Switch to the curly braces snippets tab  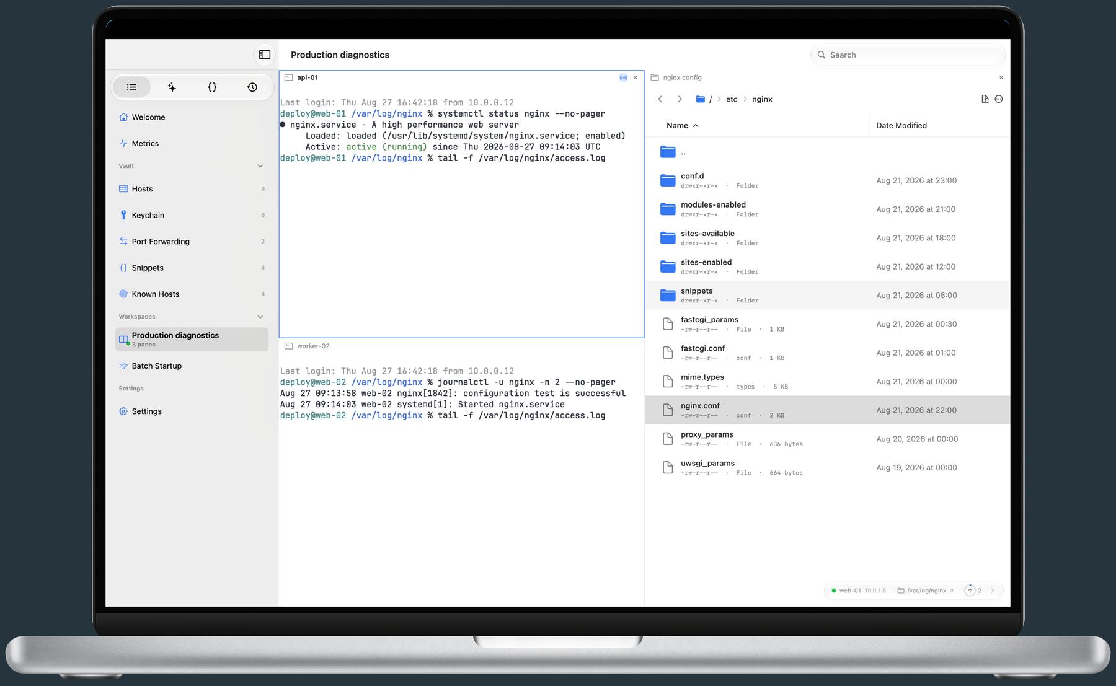(x=212, y=87)
